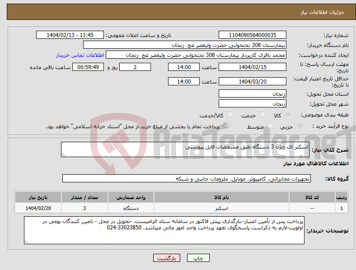Click the شهر محل تحویل field زنجان
This screenshot has height=270, width=356.
(252, 103)
